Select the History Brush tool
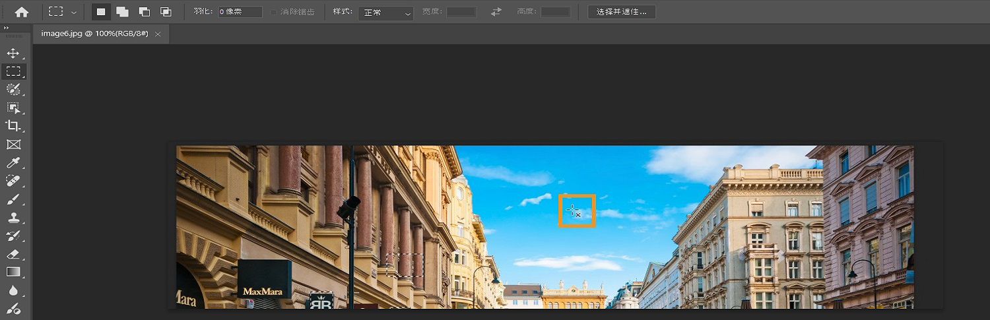This screenshot has width=990, height=320. coord(13,236)
